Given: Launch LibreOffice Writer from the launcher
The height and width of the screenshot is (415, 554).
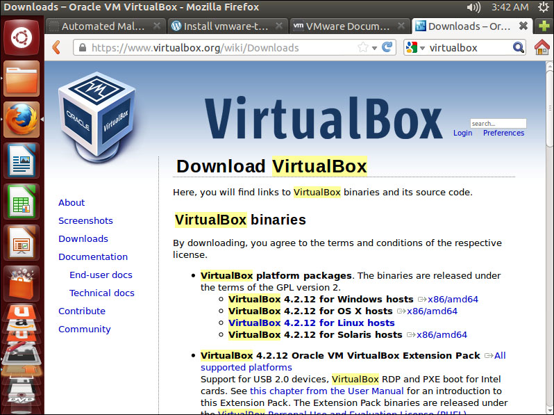Looking at the screenshot, I should click(x=22, y=161).
